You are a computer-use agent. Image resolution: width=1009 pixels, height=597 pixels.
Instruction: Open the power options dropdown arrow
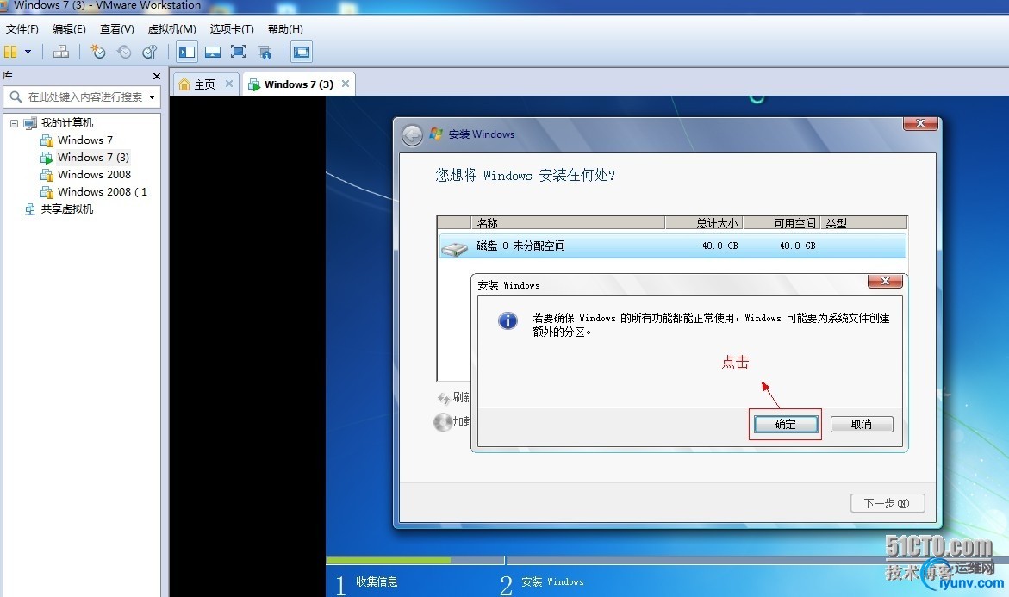pos(28,52)
